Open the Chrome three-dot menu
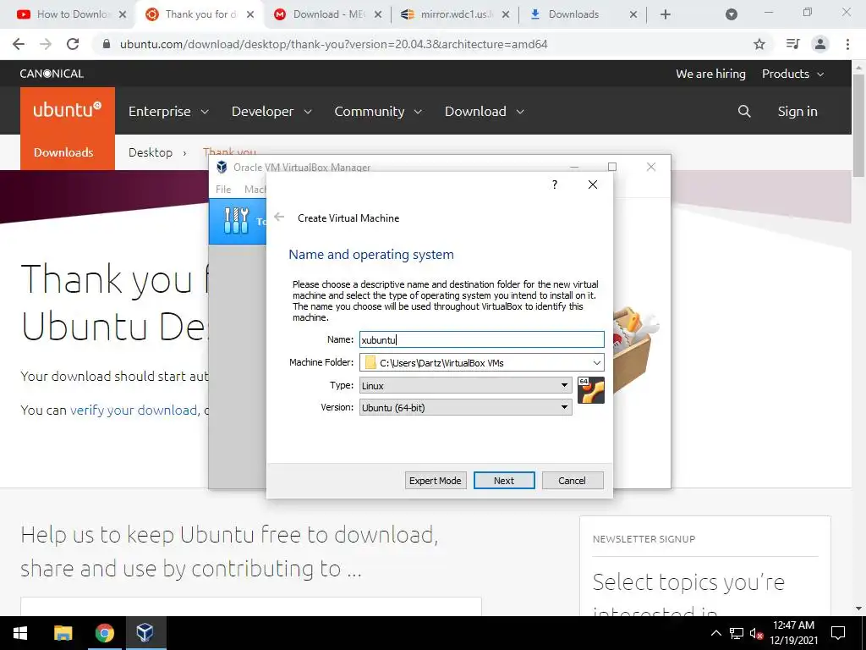 847,44
